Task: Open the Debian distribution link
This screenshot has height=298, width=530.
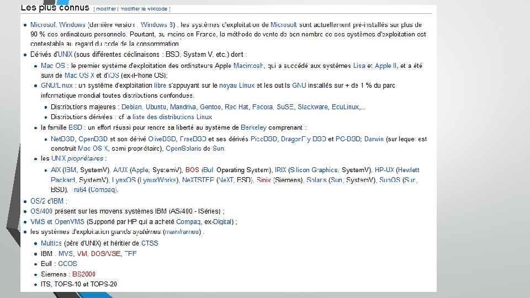Action: [x=131, y=107]
